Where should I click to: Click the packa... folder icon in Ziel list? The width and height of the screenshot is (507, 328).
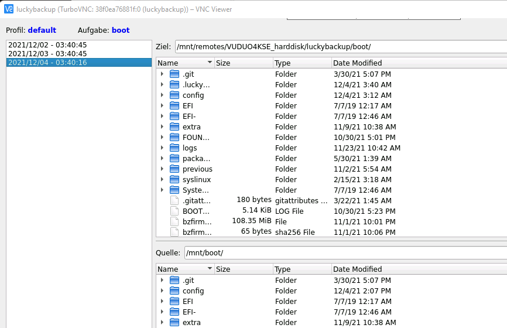pos(174,159)
